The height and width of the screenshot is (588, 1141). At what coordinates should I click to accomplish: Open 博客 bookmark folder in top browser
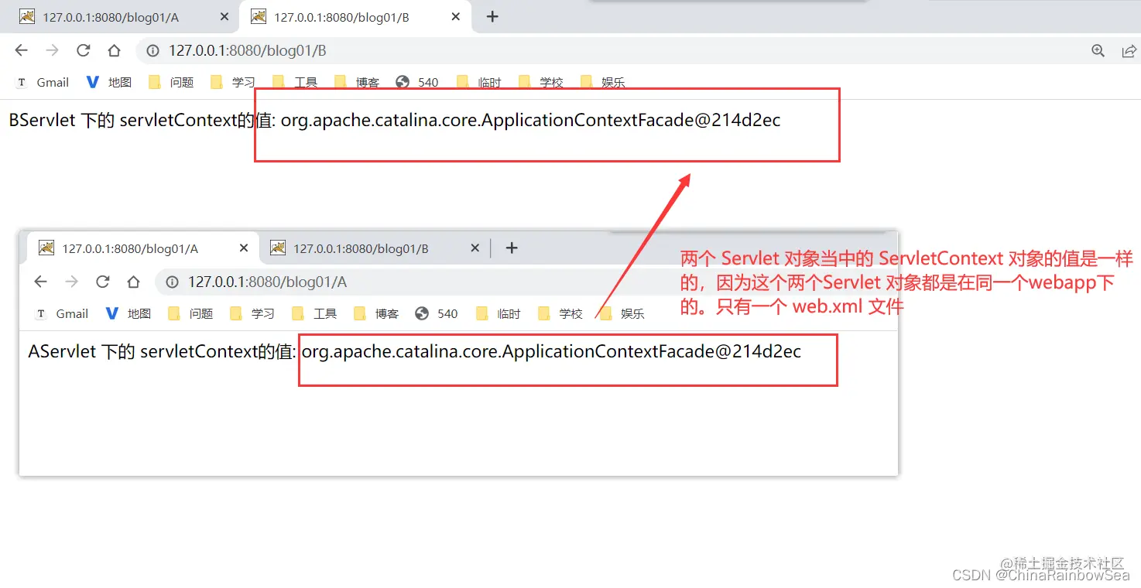point(357,82)
